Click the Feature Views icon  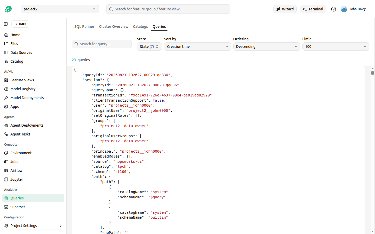[6, 80]
